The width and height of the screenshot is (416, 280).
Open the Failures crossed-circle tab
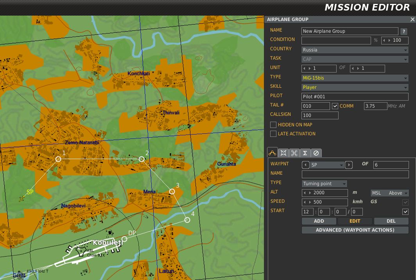(x=316, y=153)
